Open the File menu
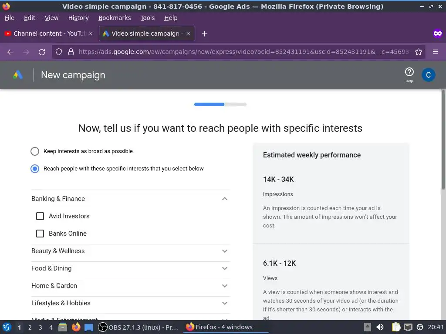The height and width of the screenshot is (334, 446). pos(10,18)
